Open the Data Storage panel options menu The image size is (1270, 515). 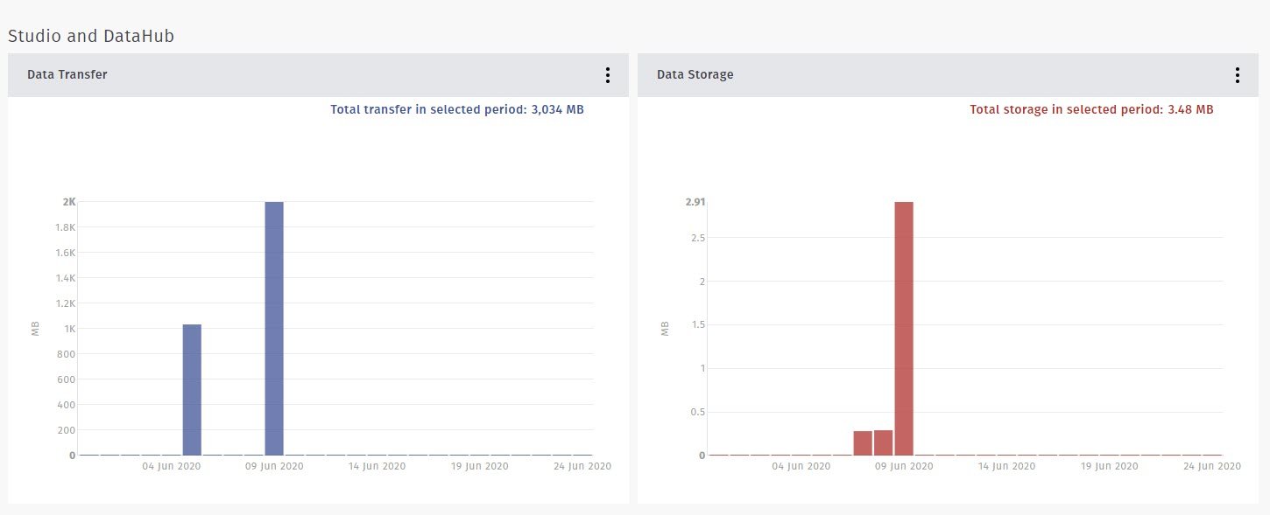point(1237,75)
